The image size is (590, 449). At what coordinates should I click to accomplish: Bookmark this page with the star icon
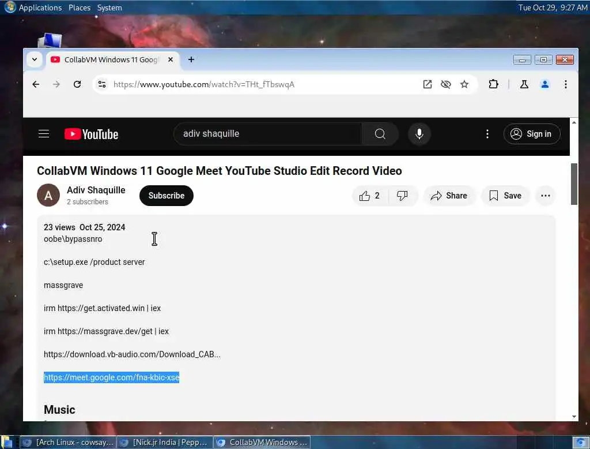pyautogui.click(x=464, y=84)
